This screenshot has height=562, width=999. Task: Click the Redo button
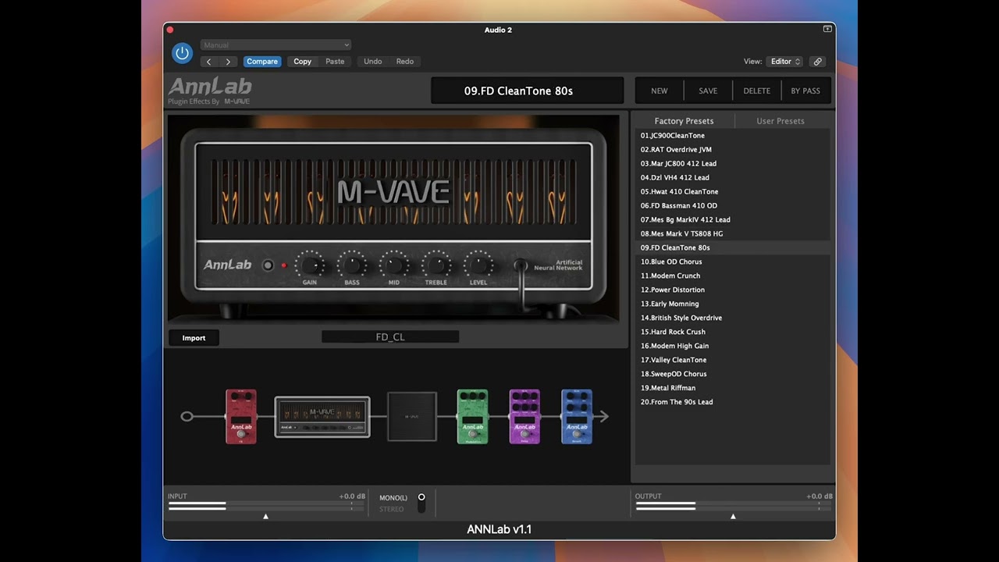pyautogui.click(x=405, y=62)
